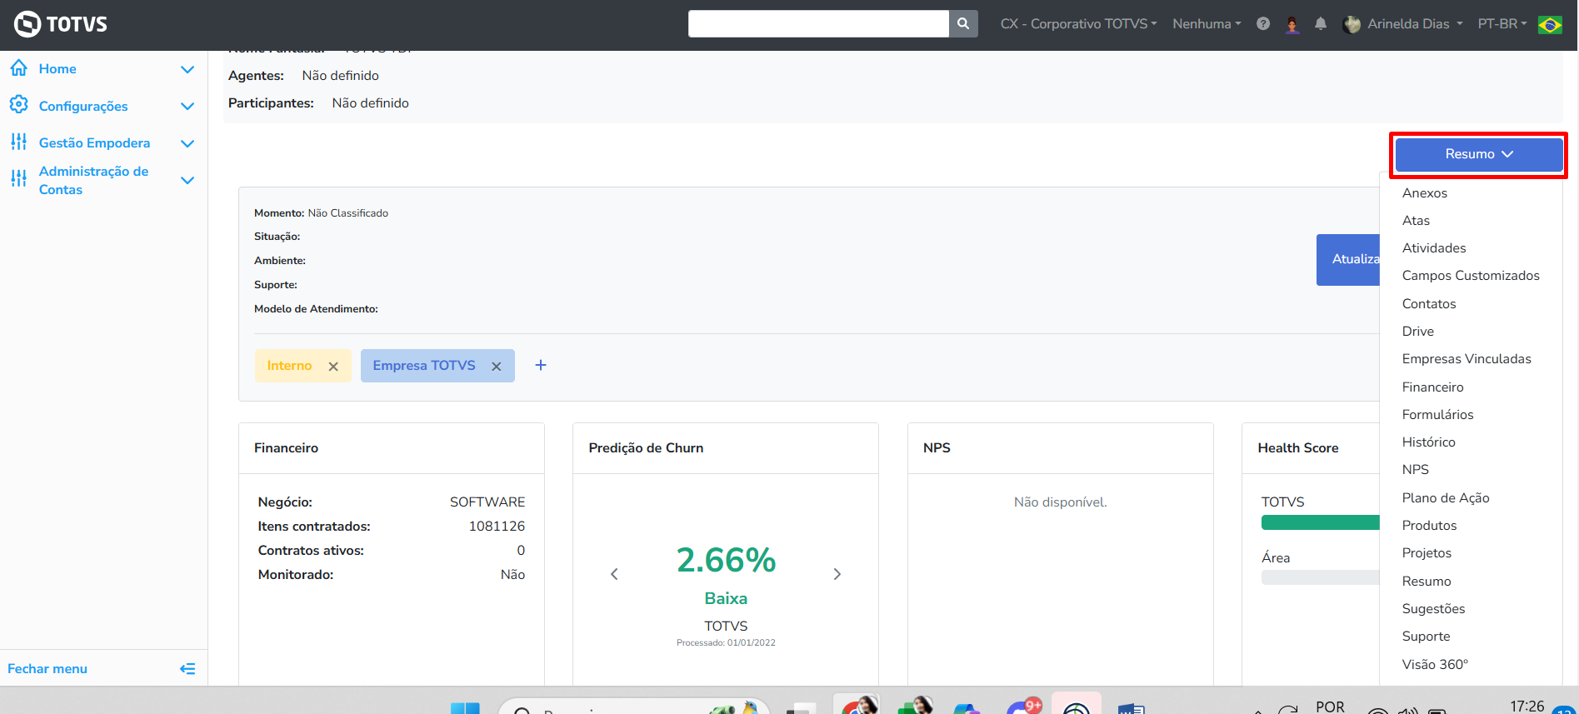Open Drive from the menu

click(1418, 332)
